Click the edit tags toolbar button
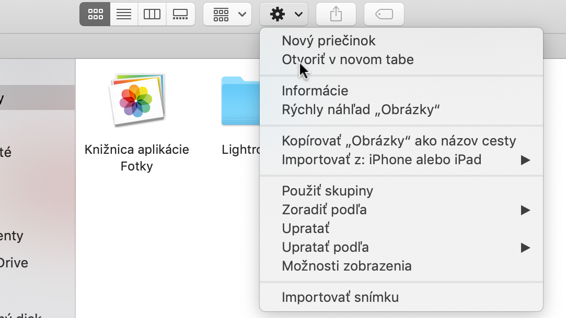This screenshot has height=318, width=566. [384, 15]
